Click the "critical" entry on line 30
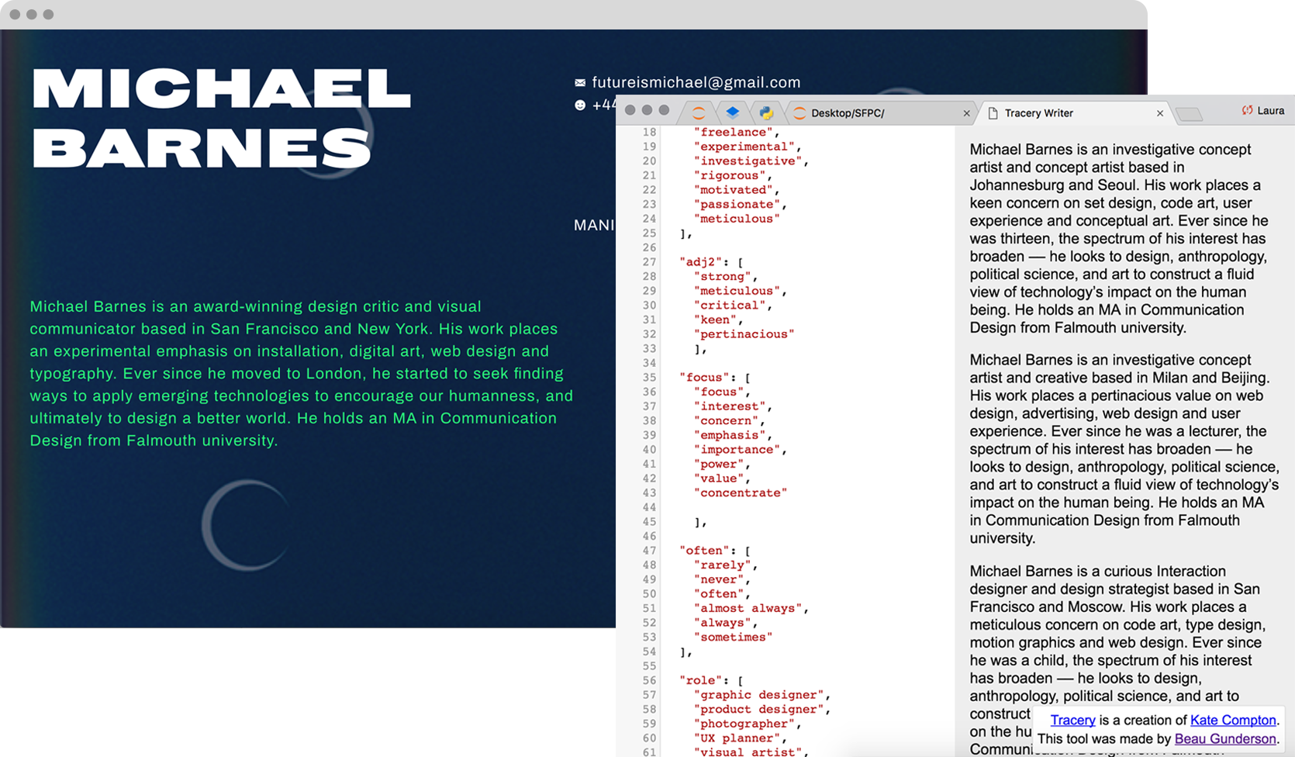1295x757 pixels. [730, 306]
